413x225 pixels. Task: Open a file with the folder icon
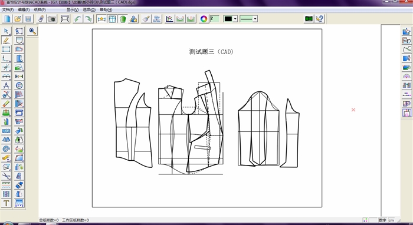point(18,19)
